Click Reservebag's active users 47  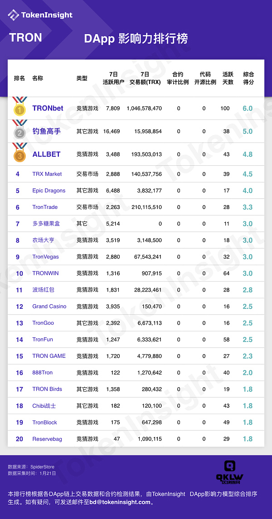[x=117, y=439]
